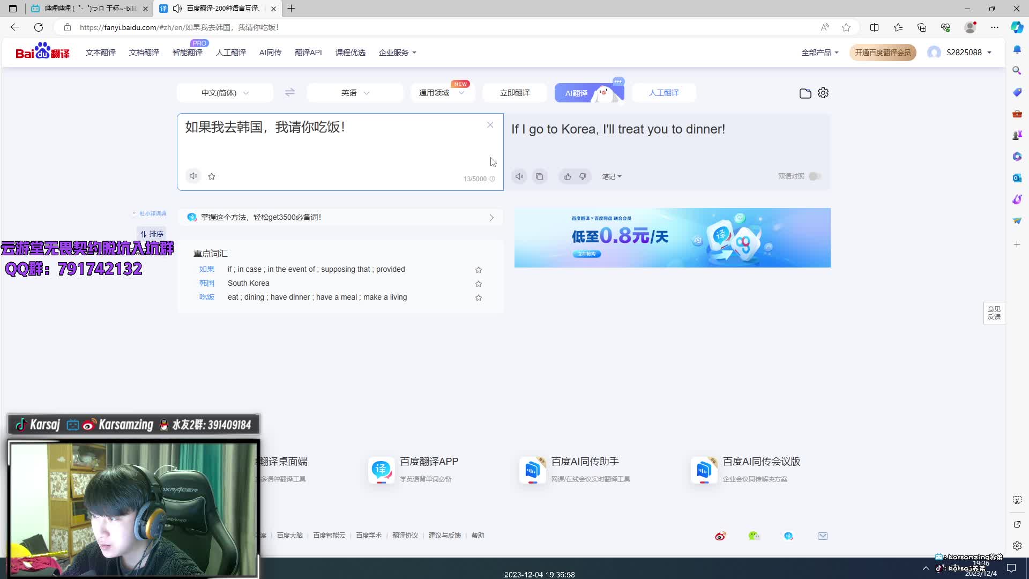Thumbs down the translation
Image resolution: width=1029 pixels, height=579 pixels.
tap(583, 176)
